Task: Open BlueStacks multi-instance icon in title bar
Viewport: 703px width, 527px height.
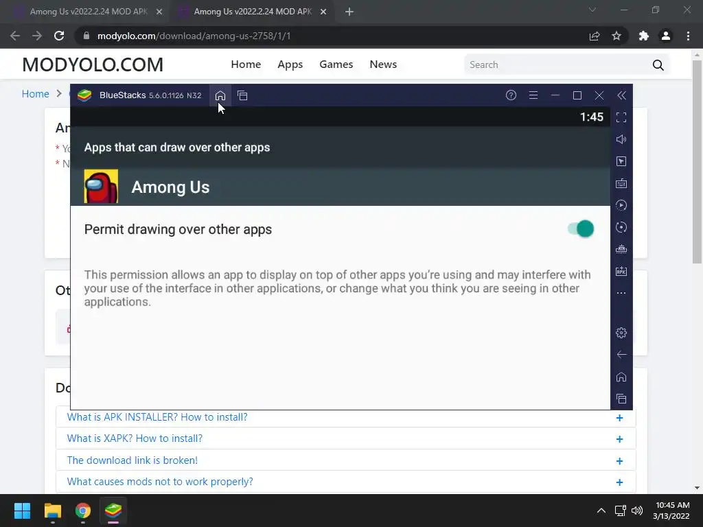Action: pyautogui.click(x=242, y=95)
